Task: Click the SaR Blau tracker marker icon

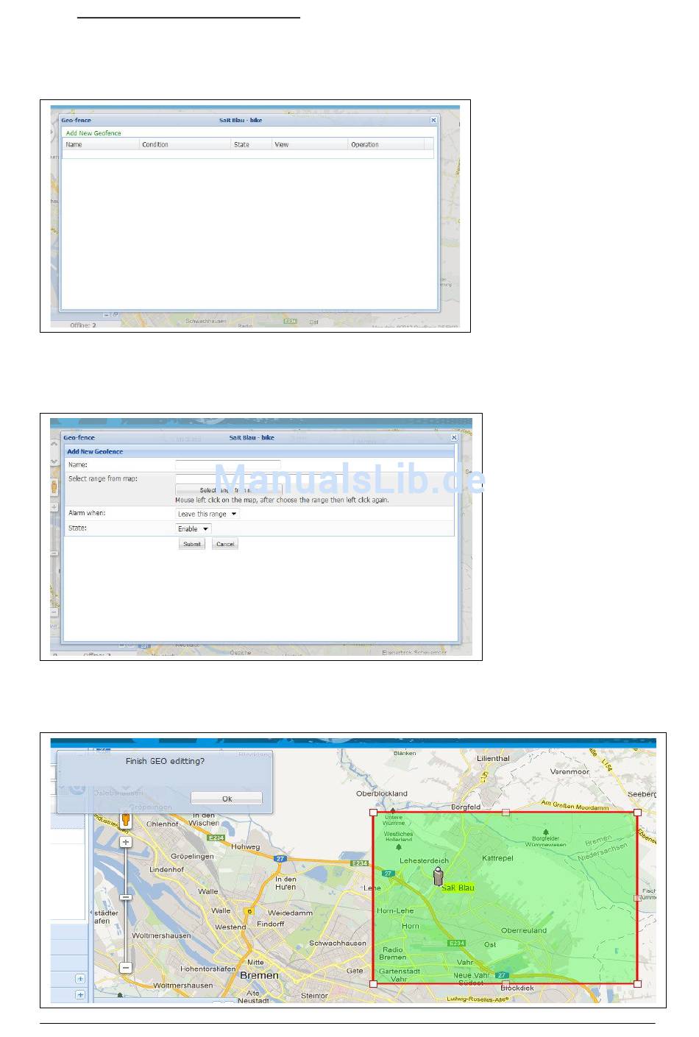Action: coord(438,876)
